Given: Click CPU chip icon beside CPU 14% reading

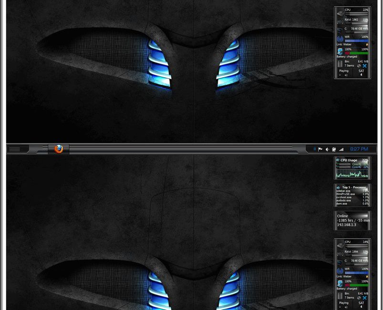Looking at the screenshot, I should click(340, 245).
